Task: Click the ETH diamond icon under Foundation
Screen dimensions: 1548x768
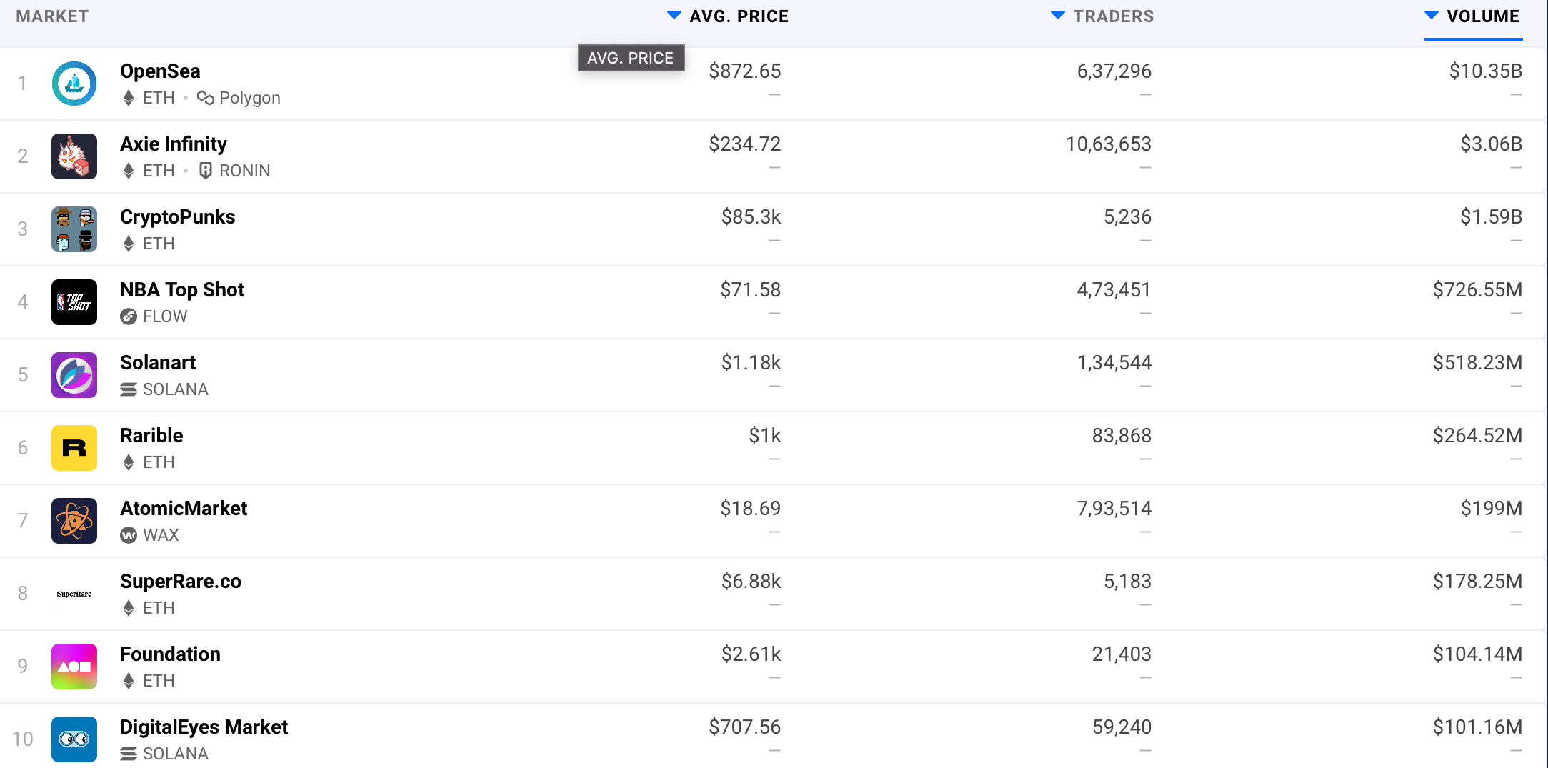Action: [129, 681]
